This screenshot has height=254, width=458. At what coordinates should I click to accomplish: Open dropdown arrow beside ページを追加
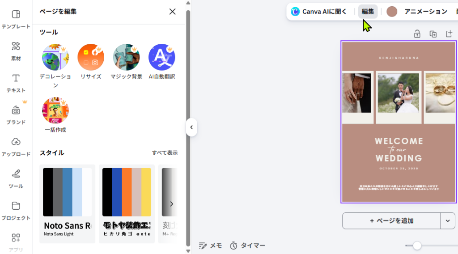pyautogui.click(x=447, y=221)
